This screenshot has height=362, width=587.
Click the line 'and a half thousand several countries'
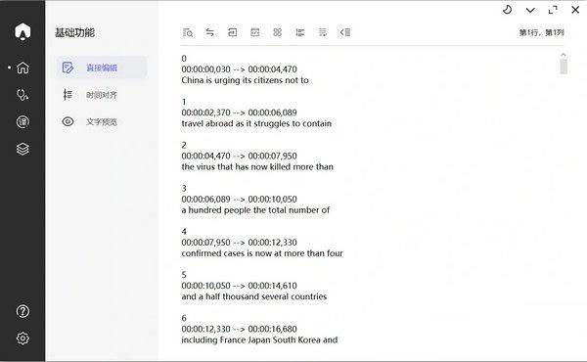click(x=254, y=296)
